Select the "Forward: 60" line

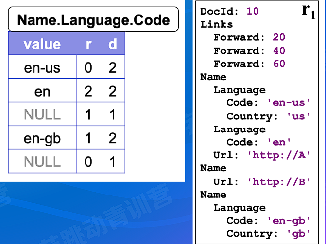pos(249,64)
